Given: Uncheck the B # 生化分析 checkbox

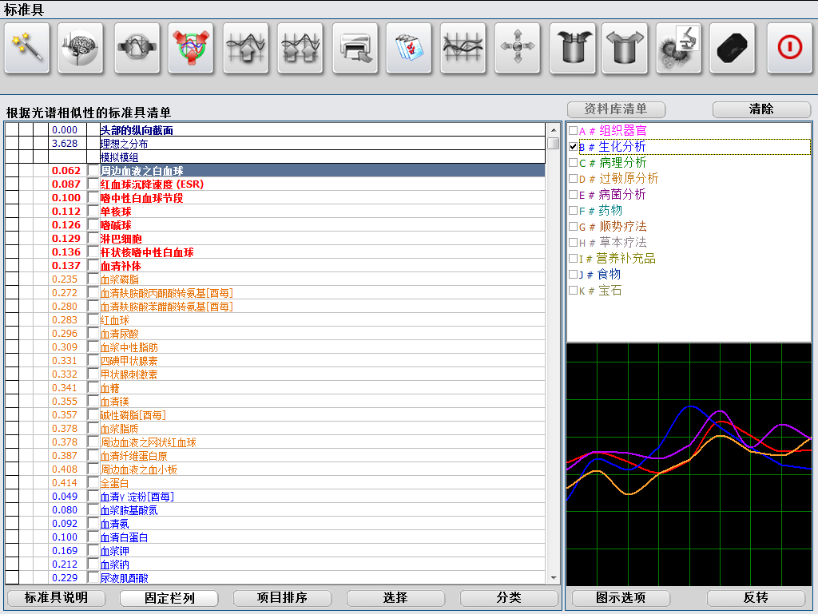Looking at the screenshot, I should (x=573, y=147).
